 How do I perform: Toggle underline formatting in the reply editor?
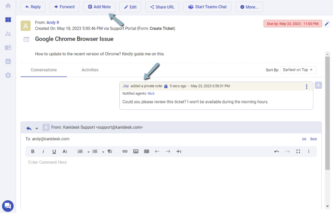(54, 152)
